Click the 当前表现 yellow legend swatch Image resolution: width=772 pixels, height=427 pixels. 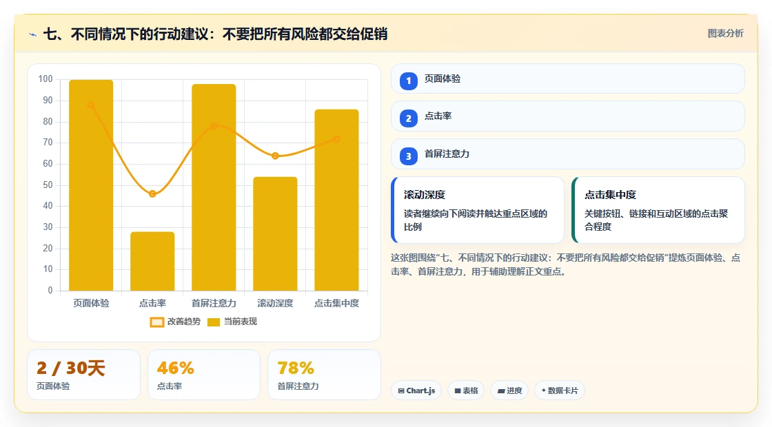(213, 322)
